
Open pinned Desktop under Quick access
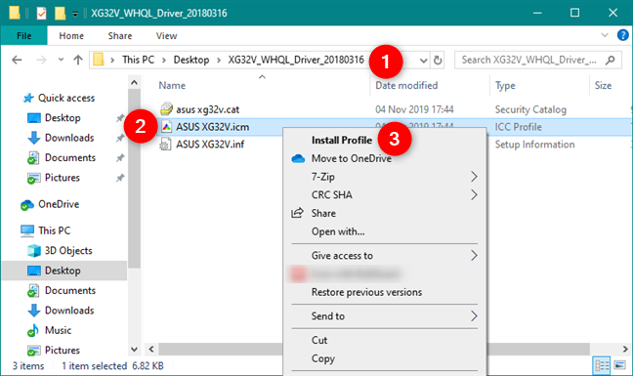coord(63,118)
